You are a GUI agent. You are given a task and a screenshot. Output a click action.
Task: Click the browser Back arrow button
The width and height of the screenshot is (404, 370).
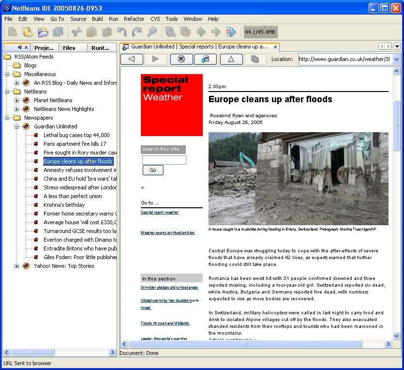click(132, 59)
